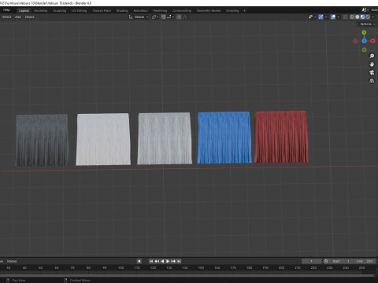Open the Global transform orientation dropdown
Image resolution: width=378 pixels, height=283 pixels.
pos(139,17)
